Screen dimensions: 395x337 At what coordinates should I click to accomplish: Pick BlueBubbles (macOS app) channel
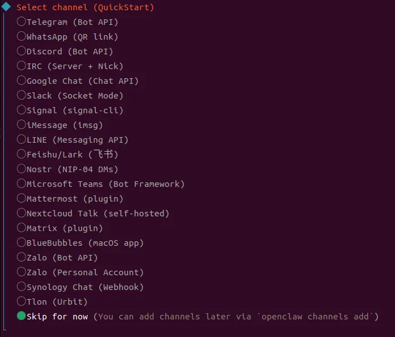click(22, 243)
